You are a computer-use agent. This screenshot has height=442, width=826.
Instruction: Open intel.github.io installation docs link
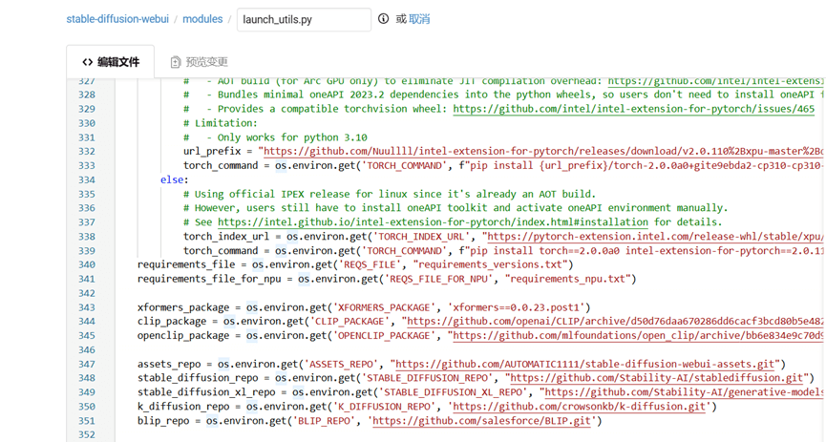pos(433,222)
